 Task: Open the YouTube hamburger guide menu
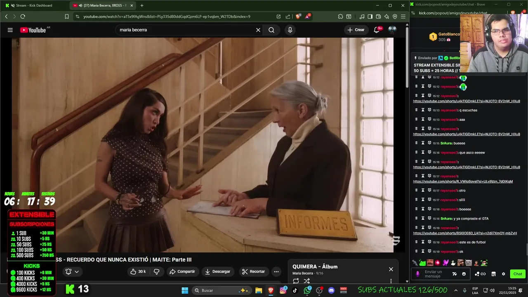[10, 30]
